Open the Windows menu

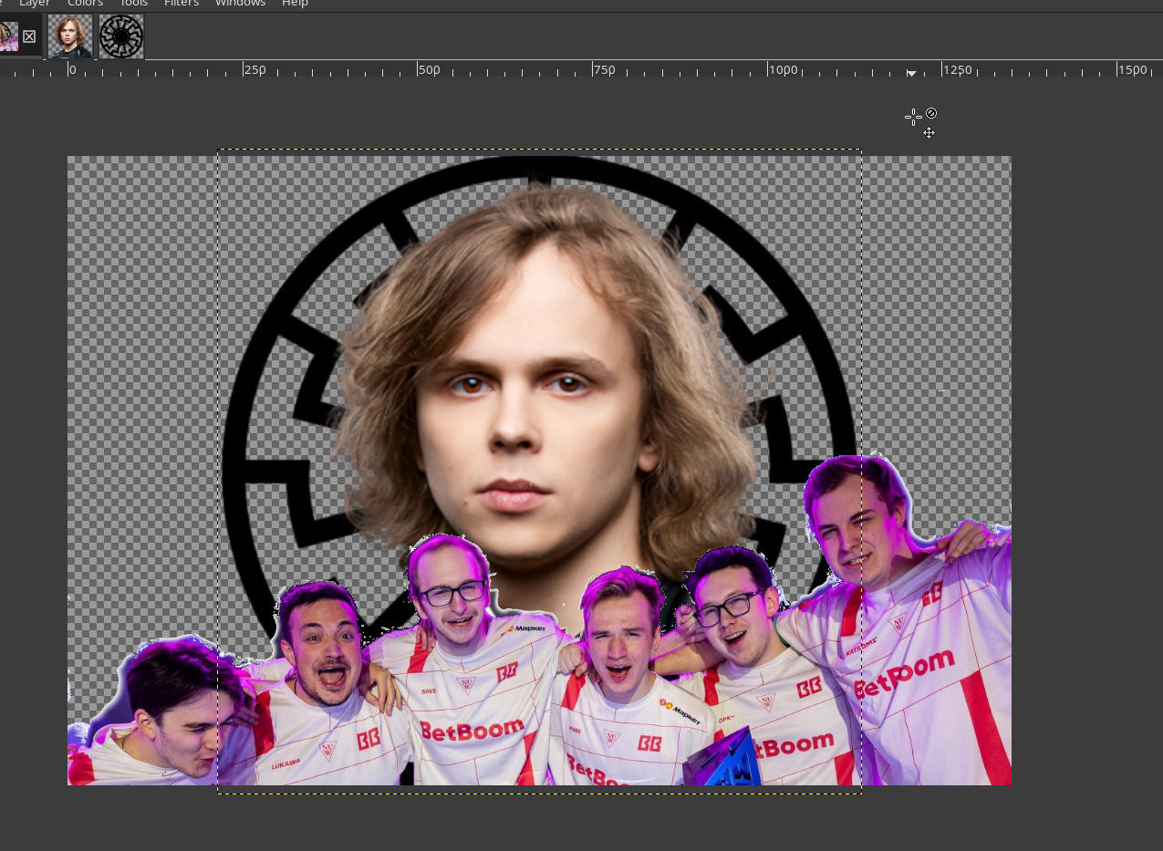click(240, 4)
